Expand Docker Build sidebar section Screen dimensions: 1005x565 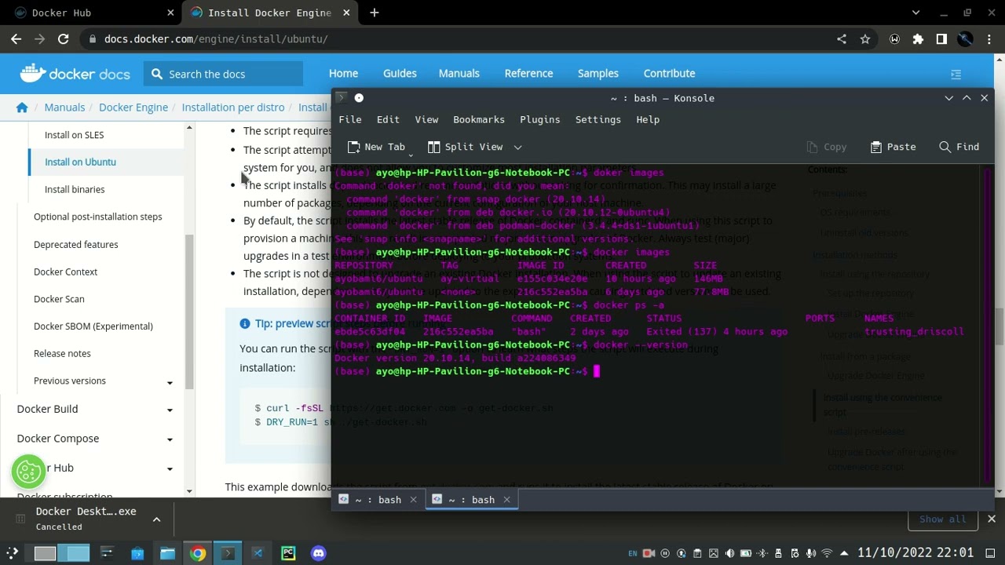click(170, 410)
